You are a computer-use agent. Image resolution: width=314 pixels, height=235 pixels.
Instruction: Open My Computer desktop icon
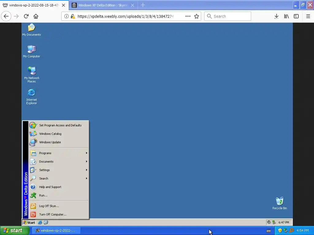click(32, 51)
